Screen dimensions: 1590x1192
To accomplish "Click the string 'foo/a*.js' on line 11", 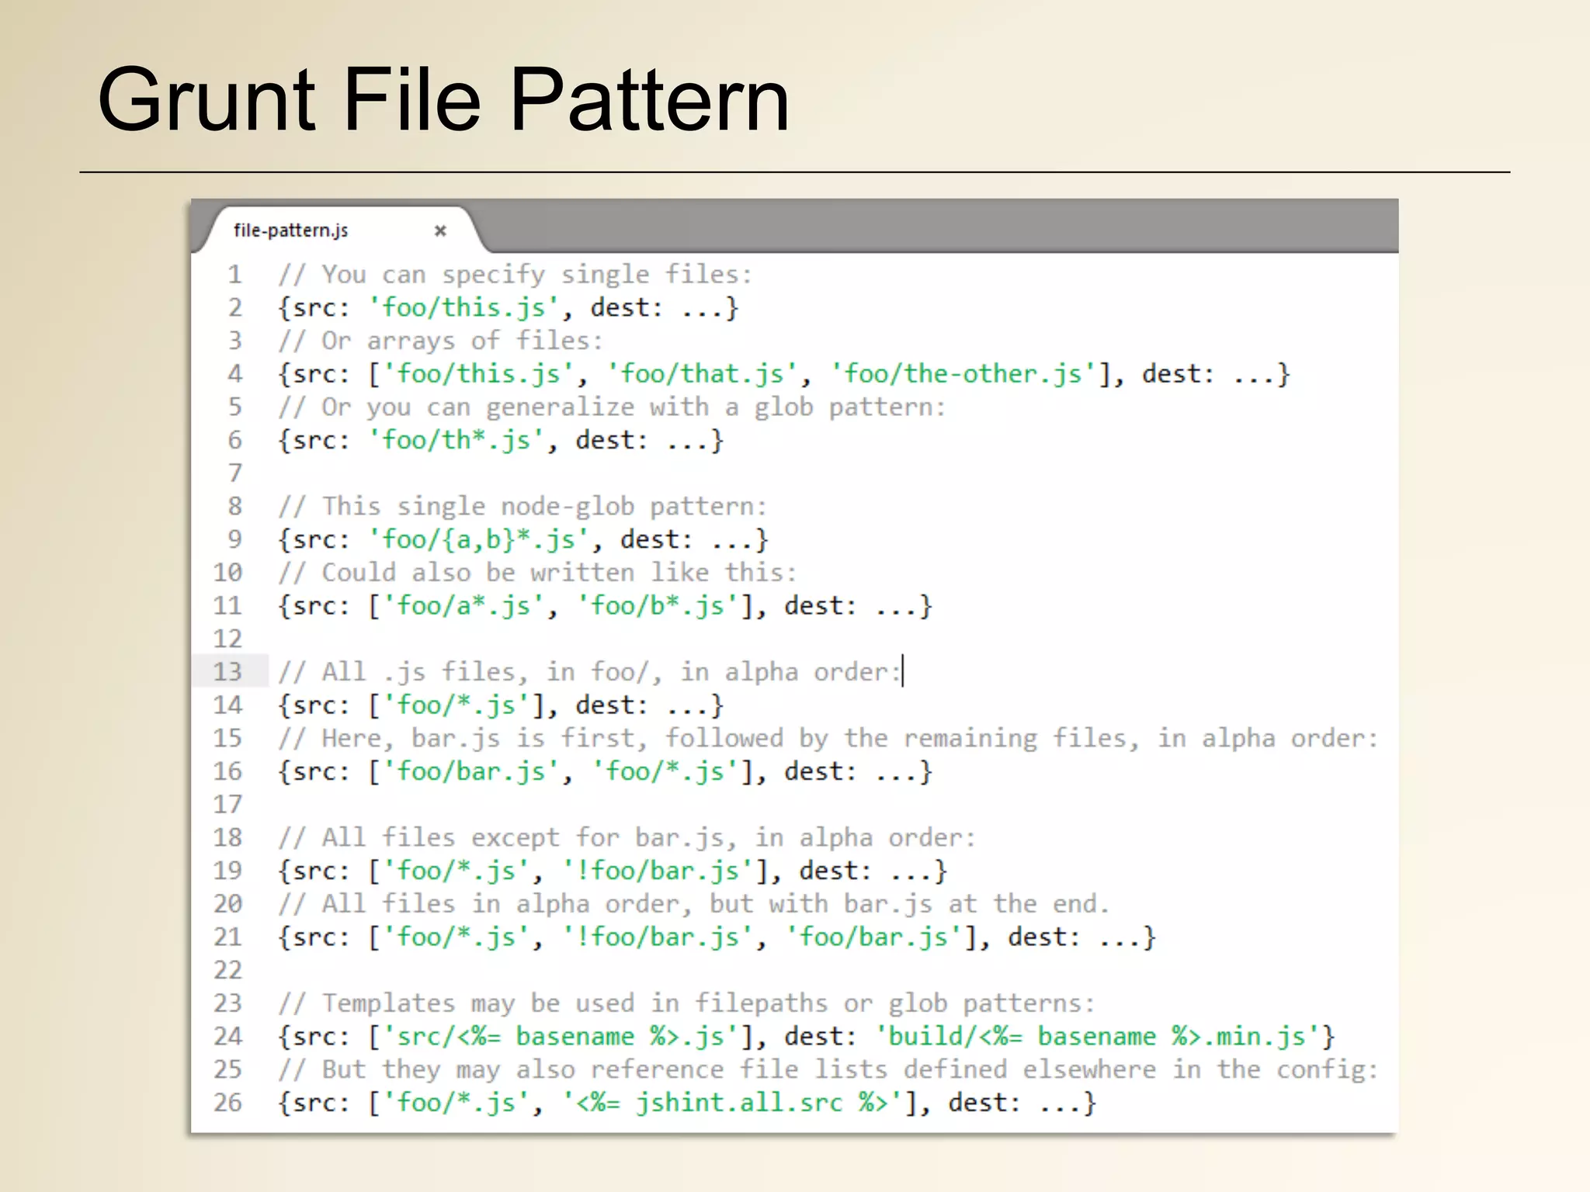I will click(x=463, y=606).
